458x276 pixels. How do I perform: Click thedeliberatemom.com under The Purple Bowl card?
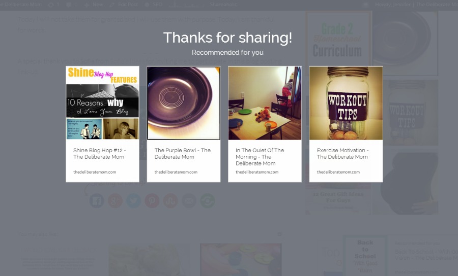(176, 172)
